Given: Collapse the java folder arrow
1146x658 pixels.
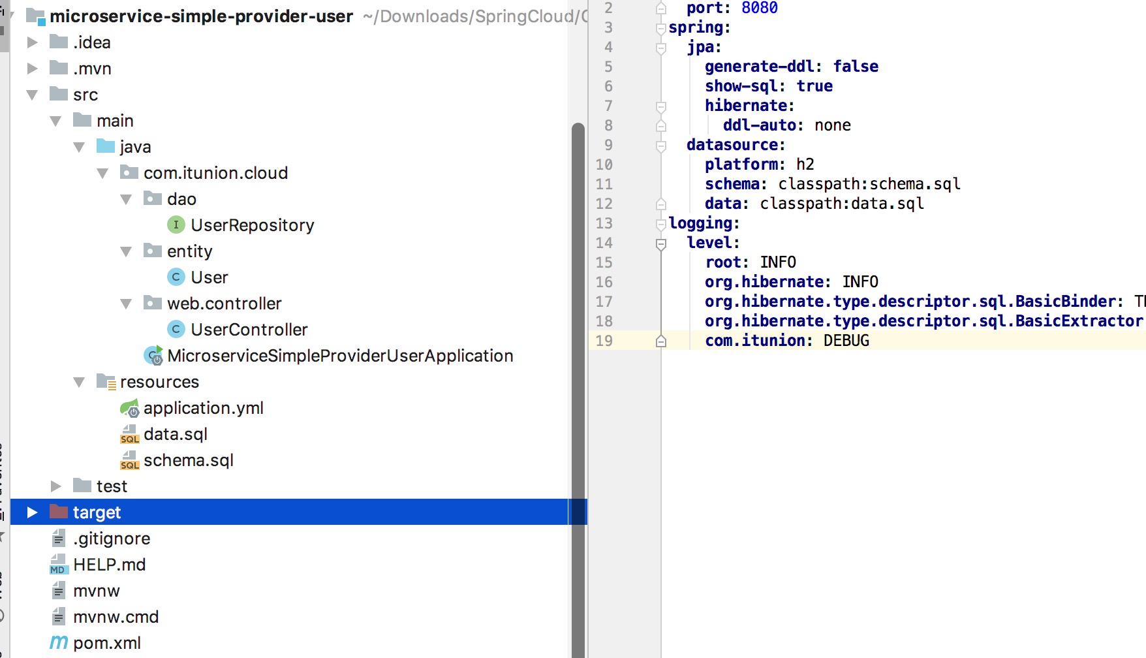Looking at the screenshot, I should point(79,147).
